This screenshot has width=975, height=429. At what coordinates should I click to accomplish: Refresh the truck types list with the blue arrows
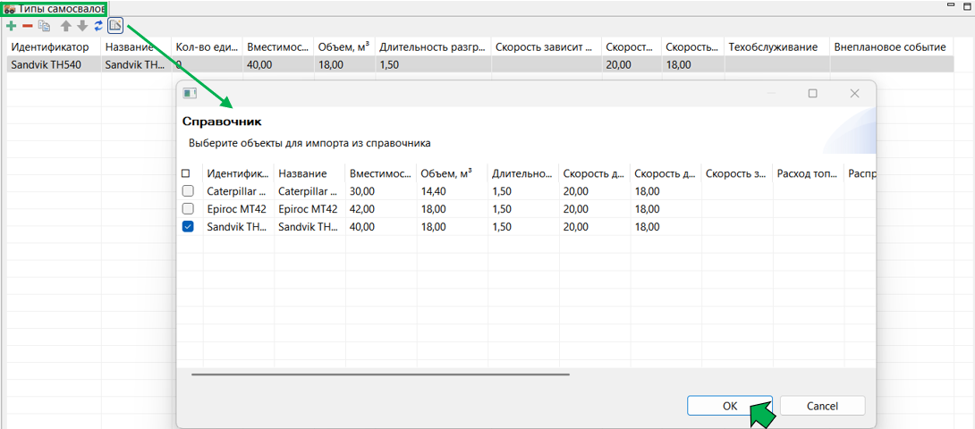98,26
